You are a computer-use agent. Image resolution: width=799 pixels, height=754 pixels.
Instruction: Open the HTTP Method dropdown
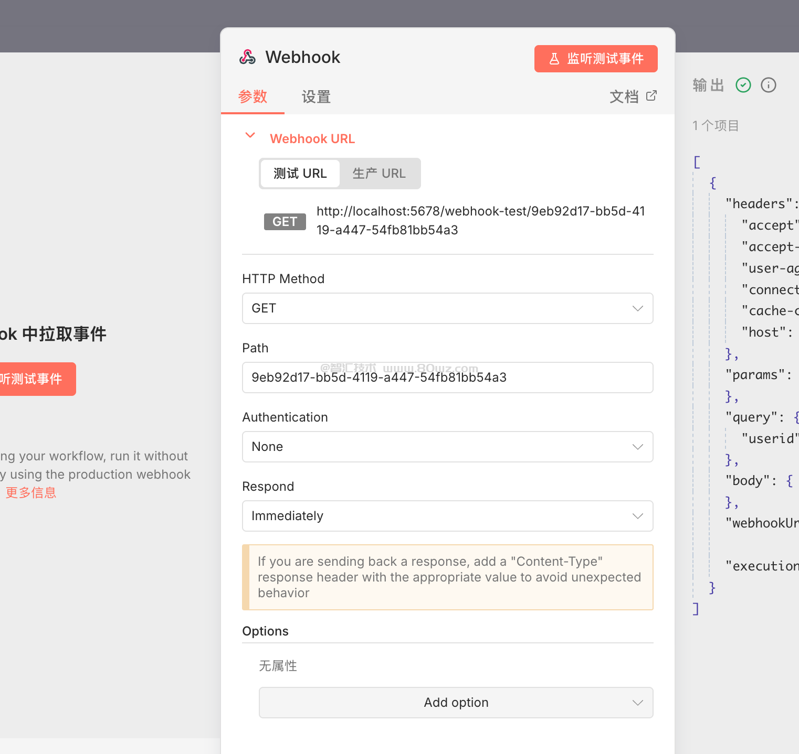(x=447, y=308)
